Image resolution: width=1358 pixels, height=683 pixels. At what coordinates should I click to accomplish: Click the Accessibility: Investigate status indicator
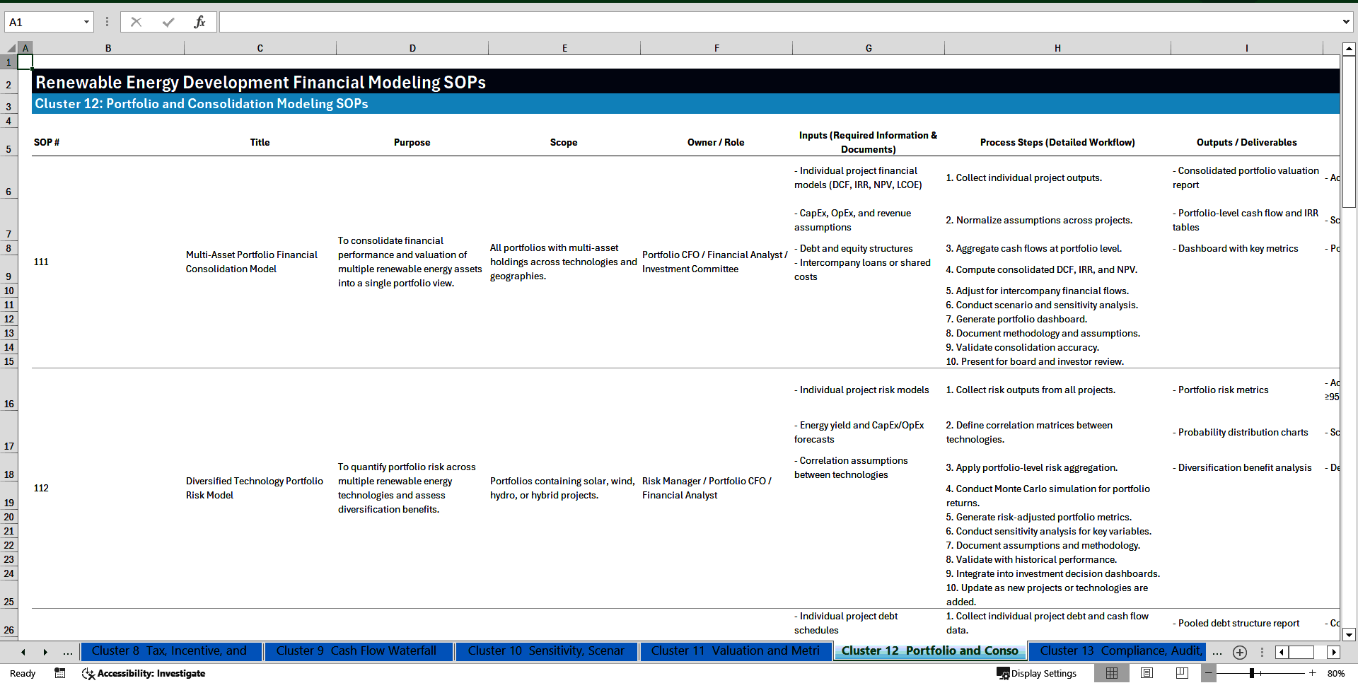click(x=144, y=674)
